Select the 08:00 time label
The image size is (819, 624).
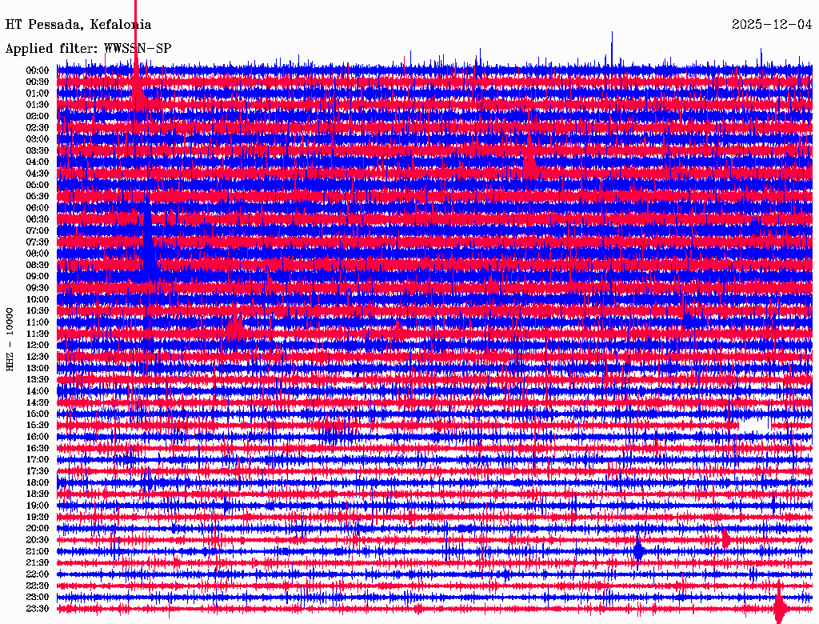coord(38,254)
